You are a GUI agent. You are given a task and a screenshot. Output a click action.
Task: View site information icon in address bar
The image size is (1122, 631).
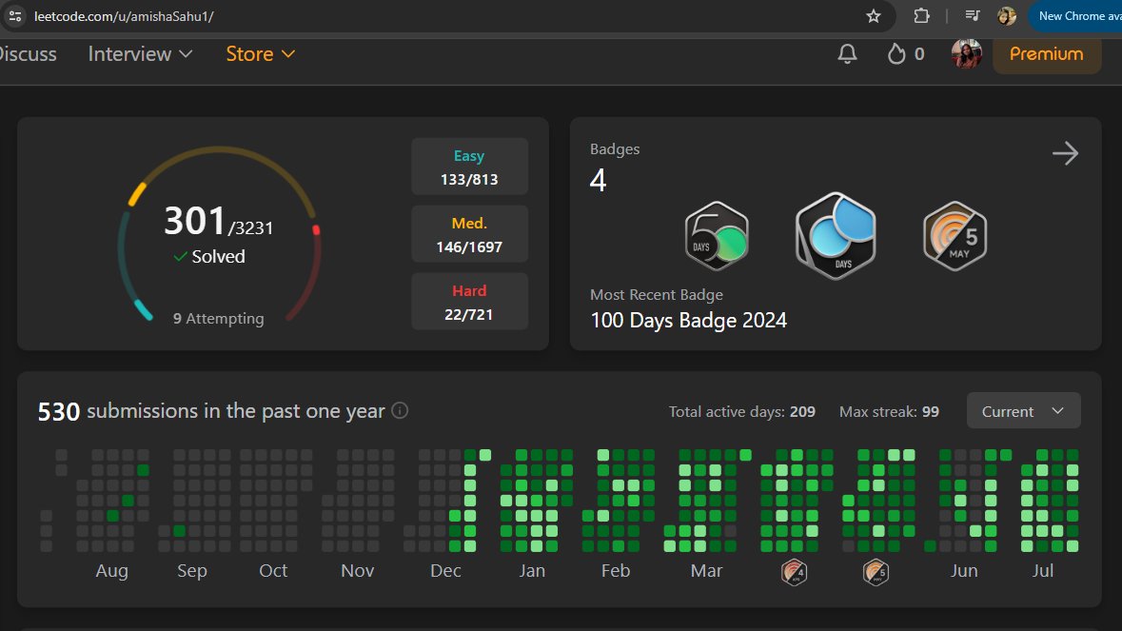(15, 16)
